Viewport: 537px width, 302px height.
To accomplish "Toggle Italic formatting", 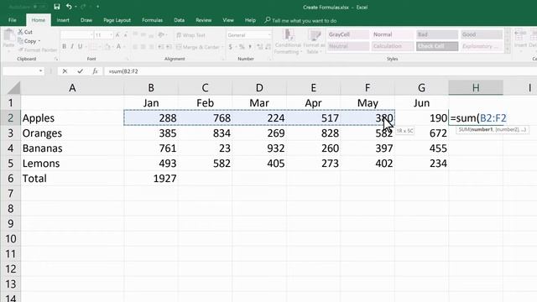I will 72,47.
